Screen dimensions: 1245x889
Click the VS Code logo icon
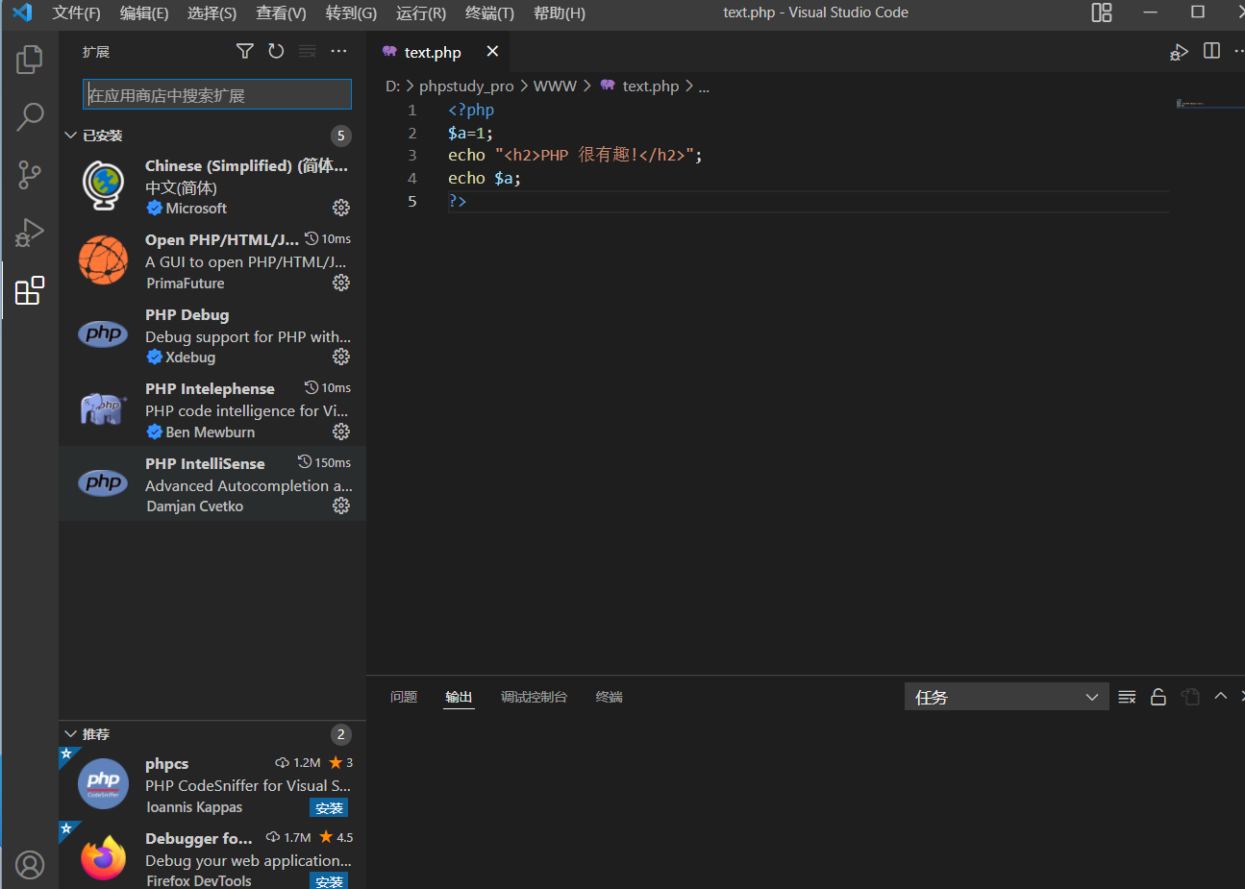22,12
